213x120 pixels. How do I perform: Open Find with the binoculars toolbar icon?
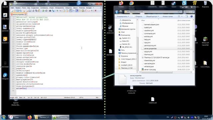pos(50,11)
